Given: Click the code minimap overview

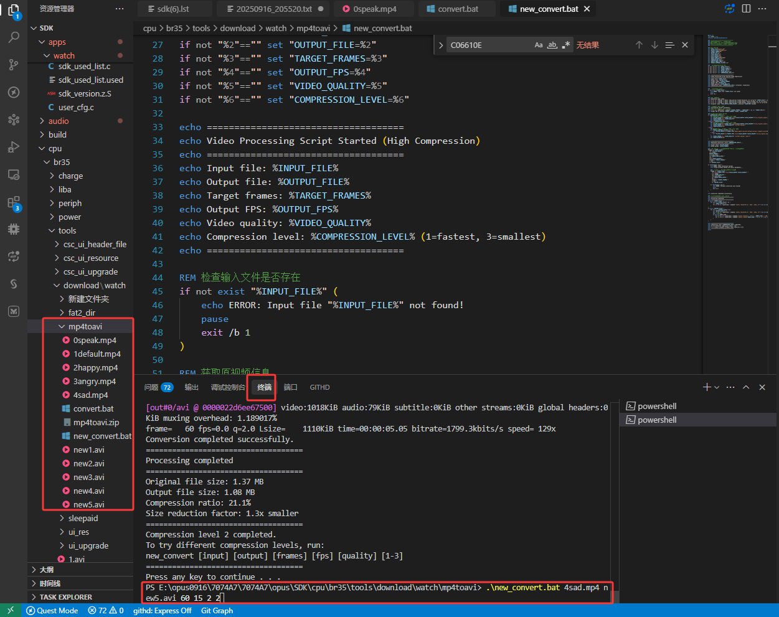Looking at the screenshot, I should [x=737, y=133].
